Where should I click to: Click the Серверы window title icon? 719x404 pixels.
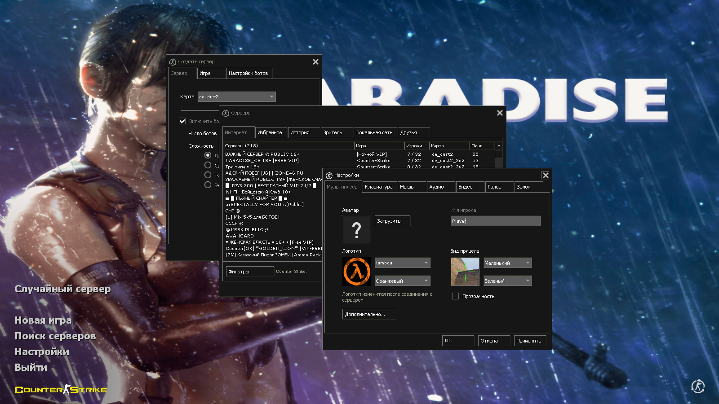point(226,113)
